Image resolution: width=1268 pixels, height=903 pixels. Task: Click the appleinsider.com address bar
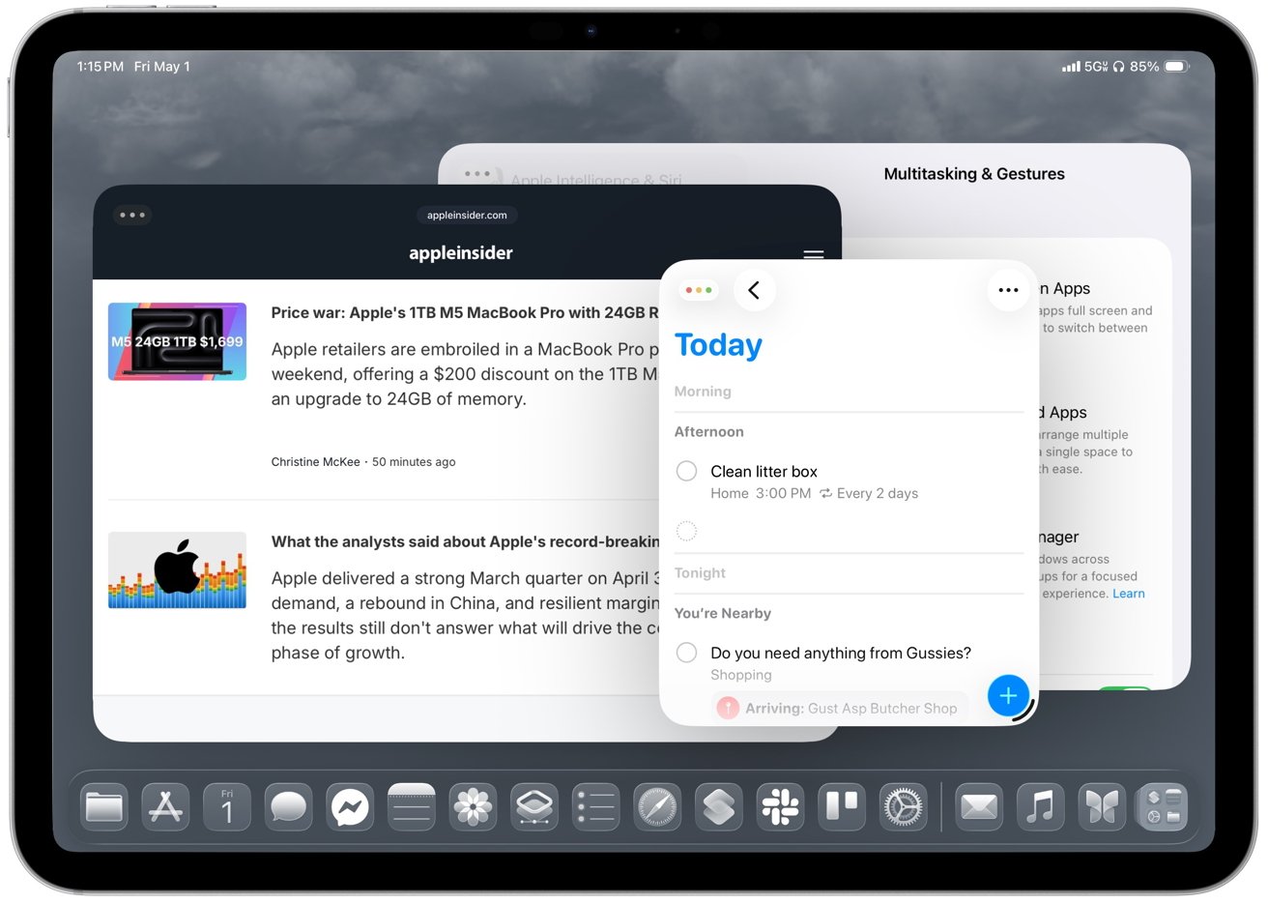coord(467,215)
